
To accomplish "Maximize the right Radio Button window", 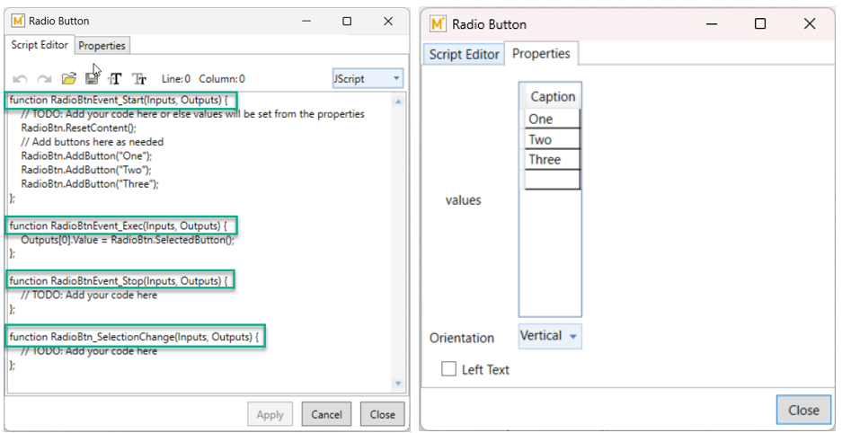I will point(760,24).
